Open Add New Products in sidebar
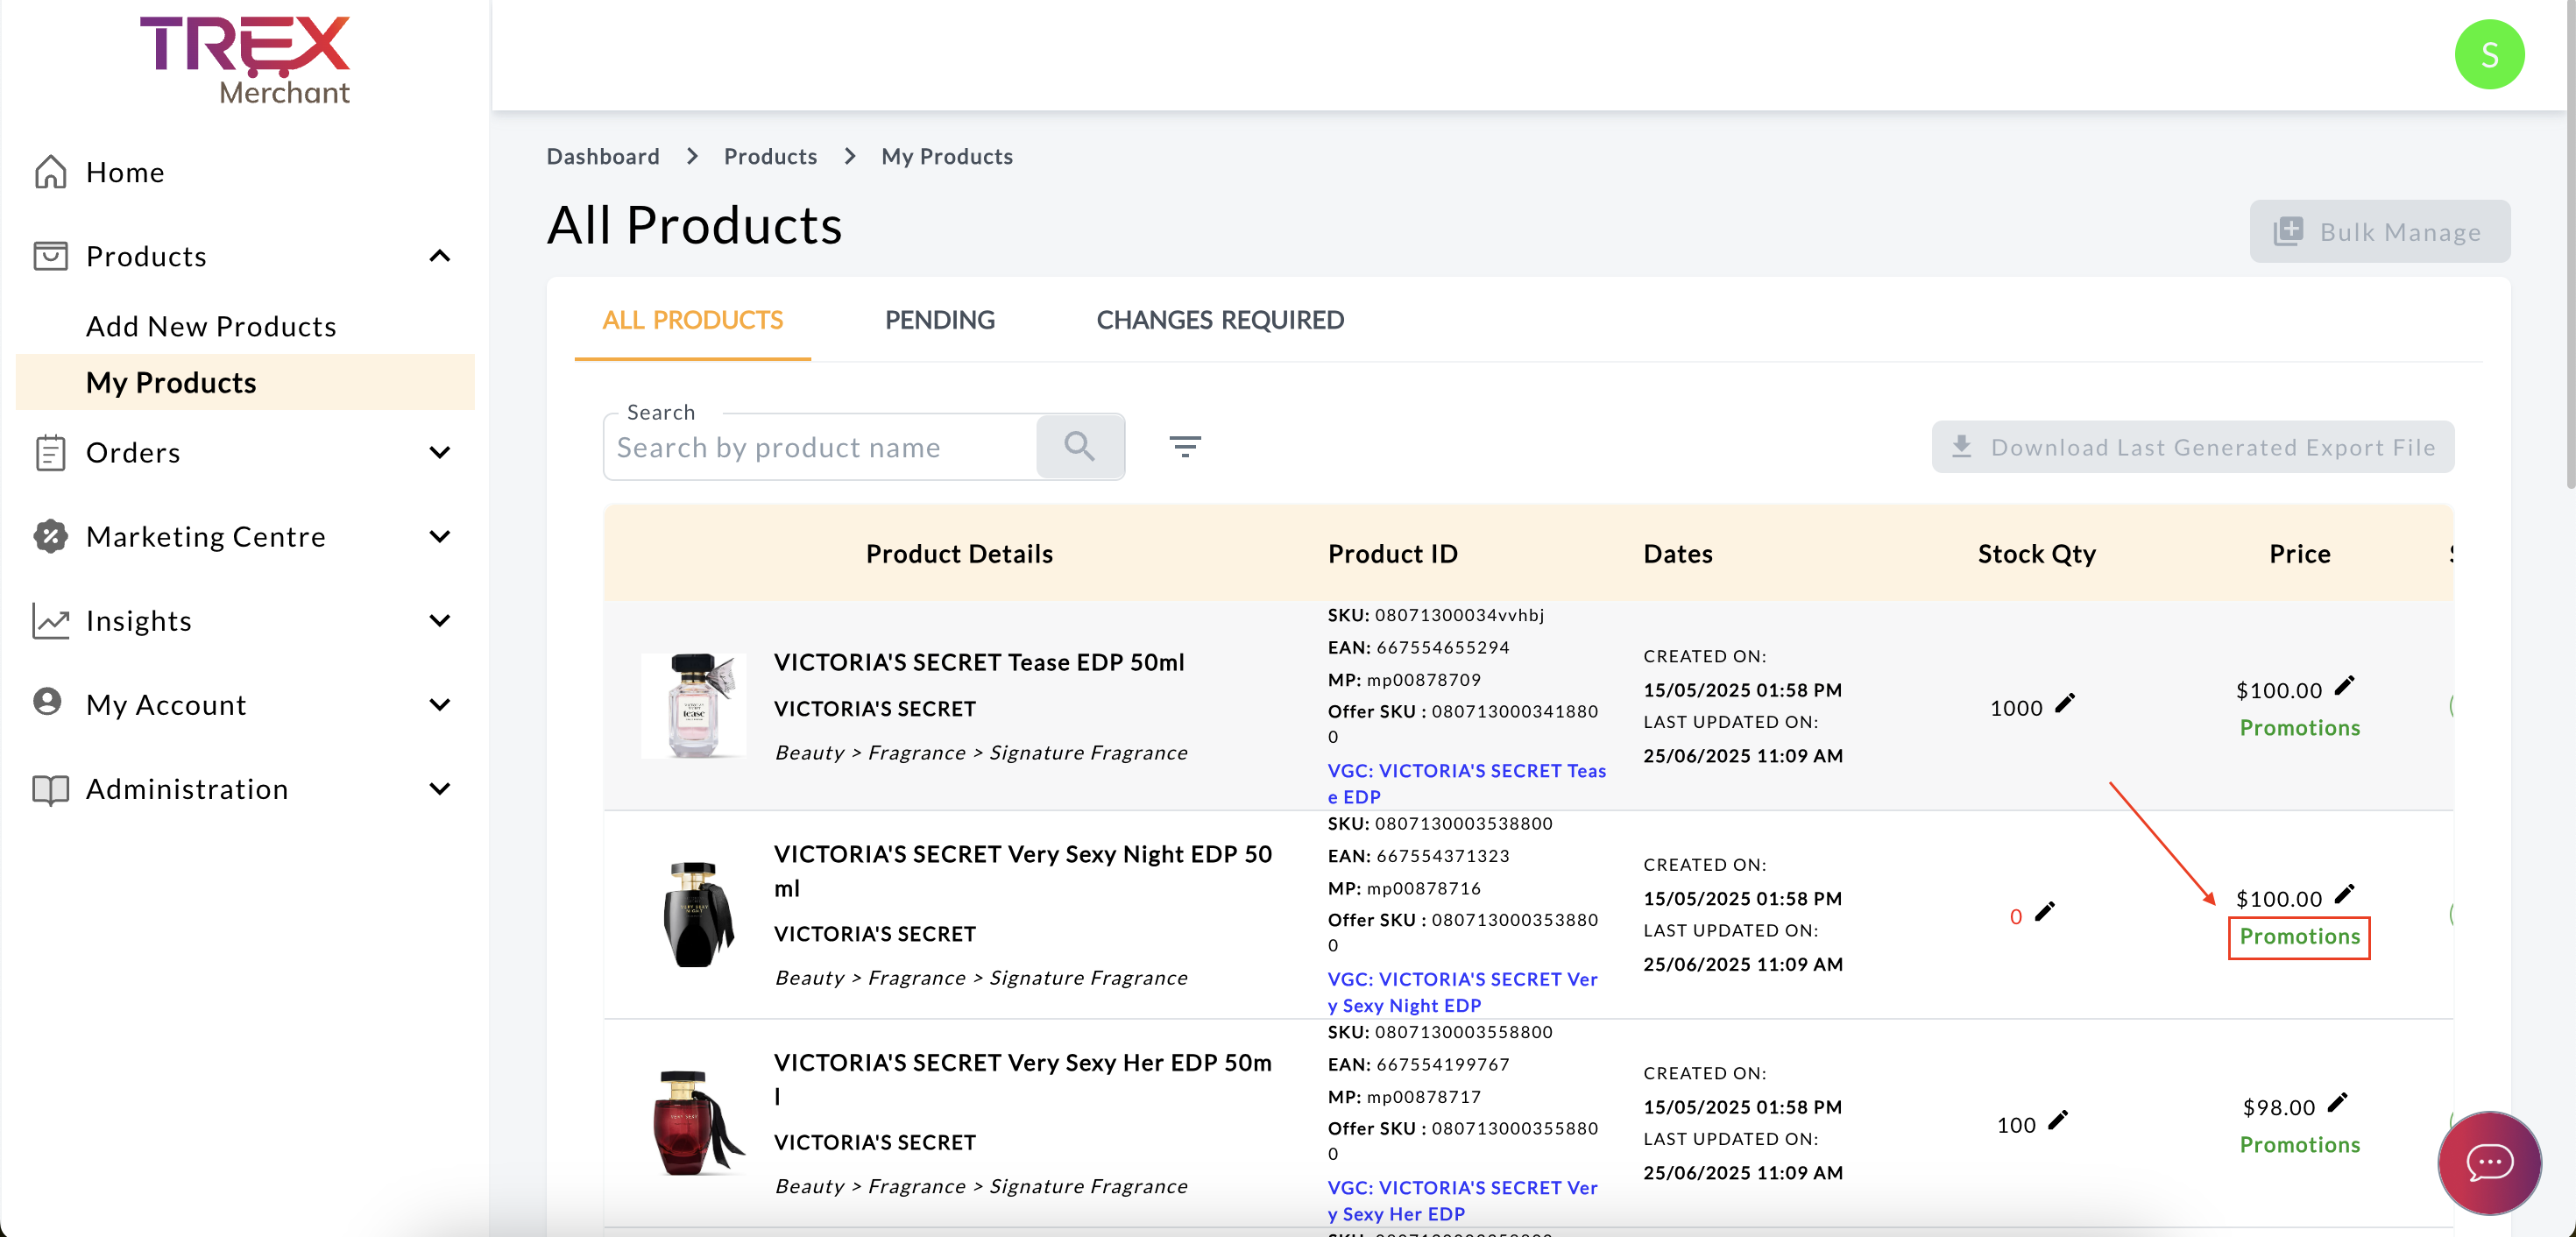Image resolution: width=2576 pixels, height=1237 pixels. point(211,327)
